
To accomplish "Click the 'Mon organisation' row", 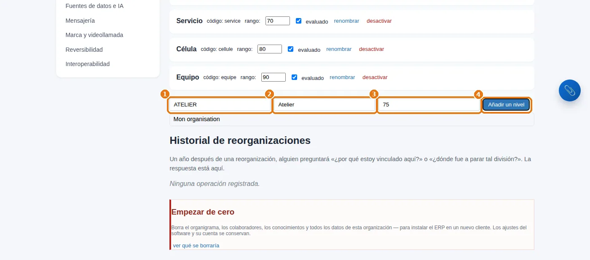I will click(x=351, y=119).
